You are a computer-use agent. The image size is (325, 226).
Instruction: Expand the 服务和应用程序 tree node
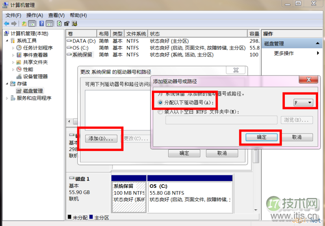point(7,98)
